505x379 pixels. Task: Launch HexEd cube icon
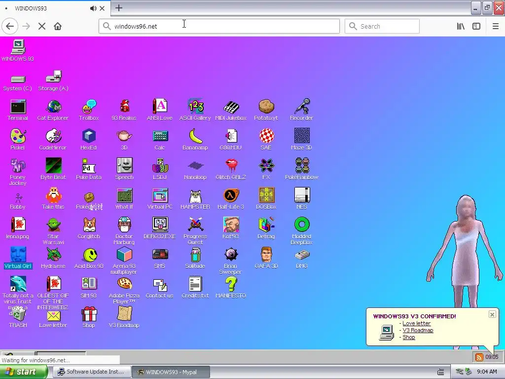pyautogui.click(x=89, y=140)
